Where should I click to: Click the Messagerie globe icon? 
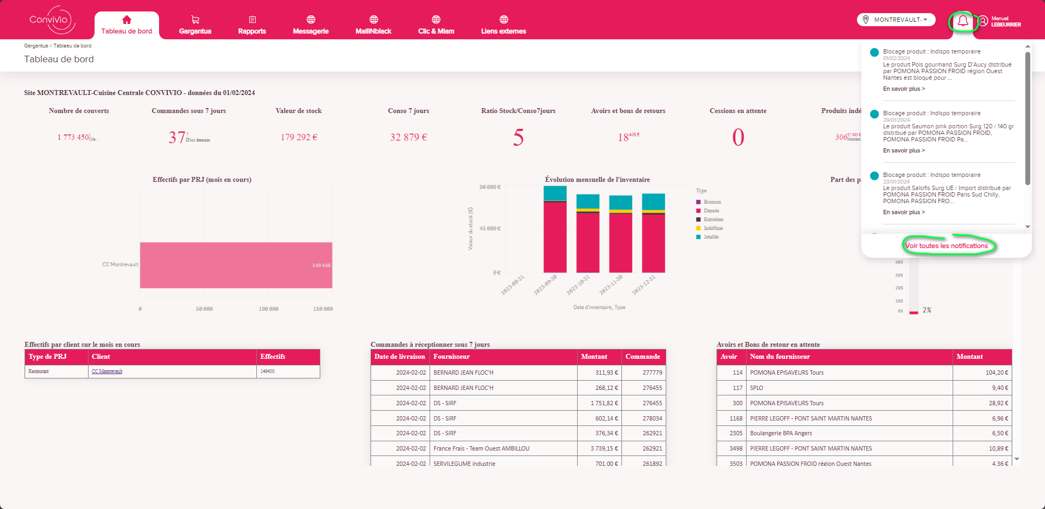(311, 20)
